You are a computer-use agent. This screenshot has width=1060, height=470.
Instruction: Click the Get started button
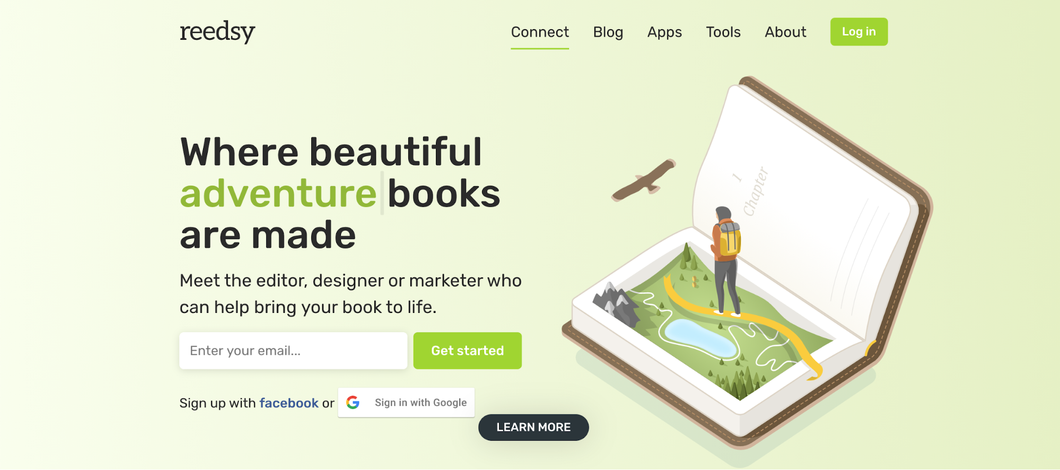[x=467, y=351]
